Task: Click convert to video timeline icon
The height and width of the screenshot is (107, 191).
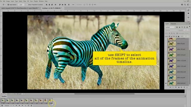Action: tap(2, 106)
